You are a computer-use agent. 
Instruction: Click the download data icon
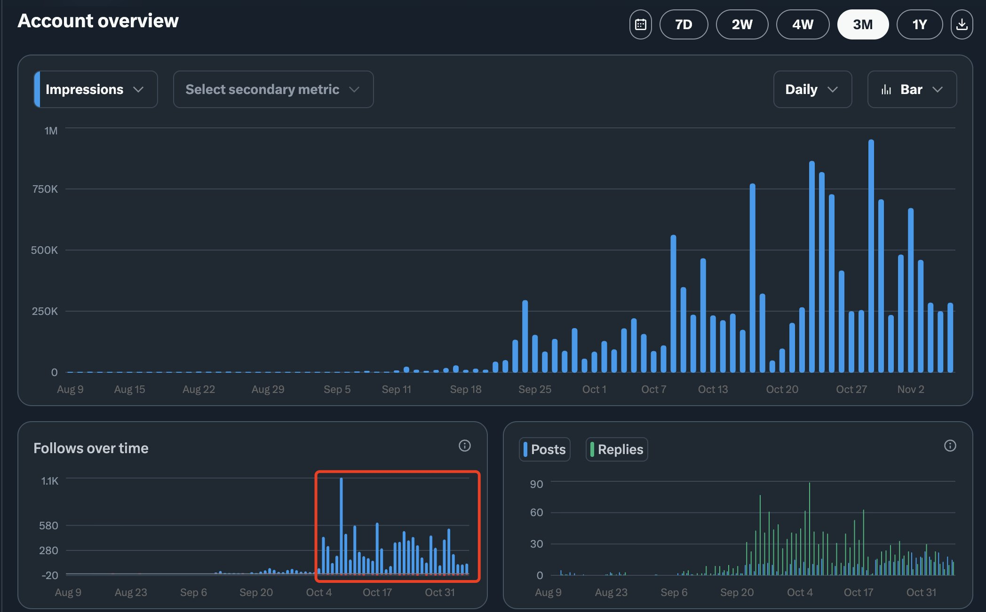[x=962, y=24]
